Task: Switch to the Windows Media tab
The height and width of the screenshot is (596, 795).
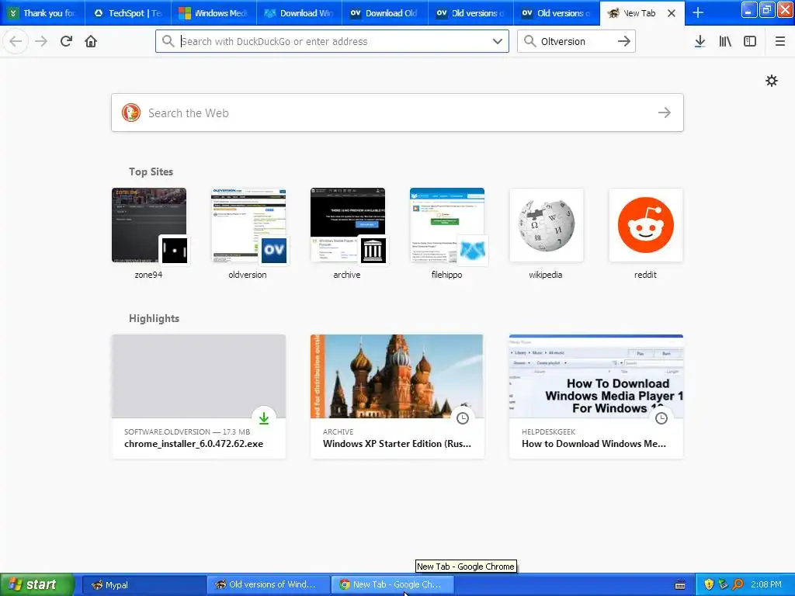Action: (x=214, y=13)
